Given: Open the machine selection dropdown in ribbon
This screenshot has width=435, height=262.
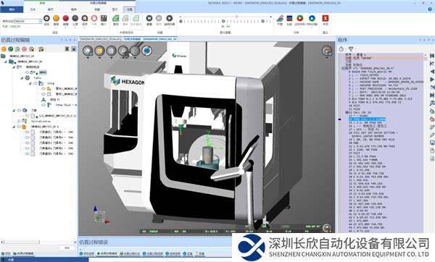Looking at the screenshot, I should [x=40, y=21].
